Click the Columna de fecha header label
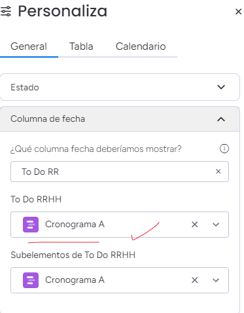The height and width of the screenshot is (313, 244). pyautogui.click(x=48, y=119)
